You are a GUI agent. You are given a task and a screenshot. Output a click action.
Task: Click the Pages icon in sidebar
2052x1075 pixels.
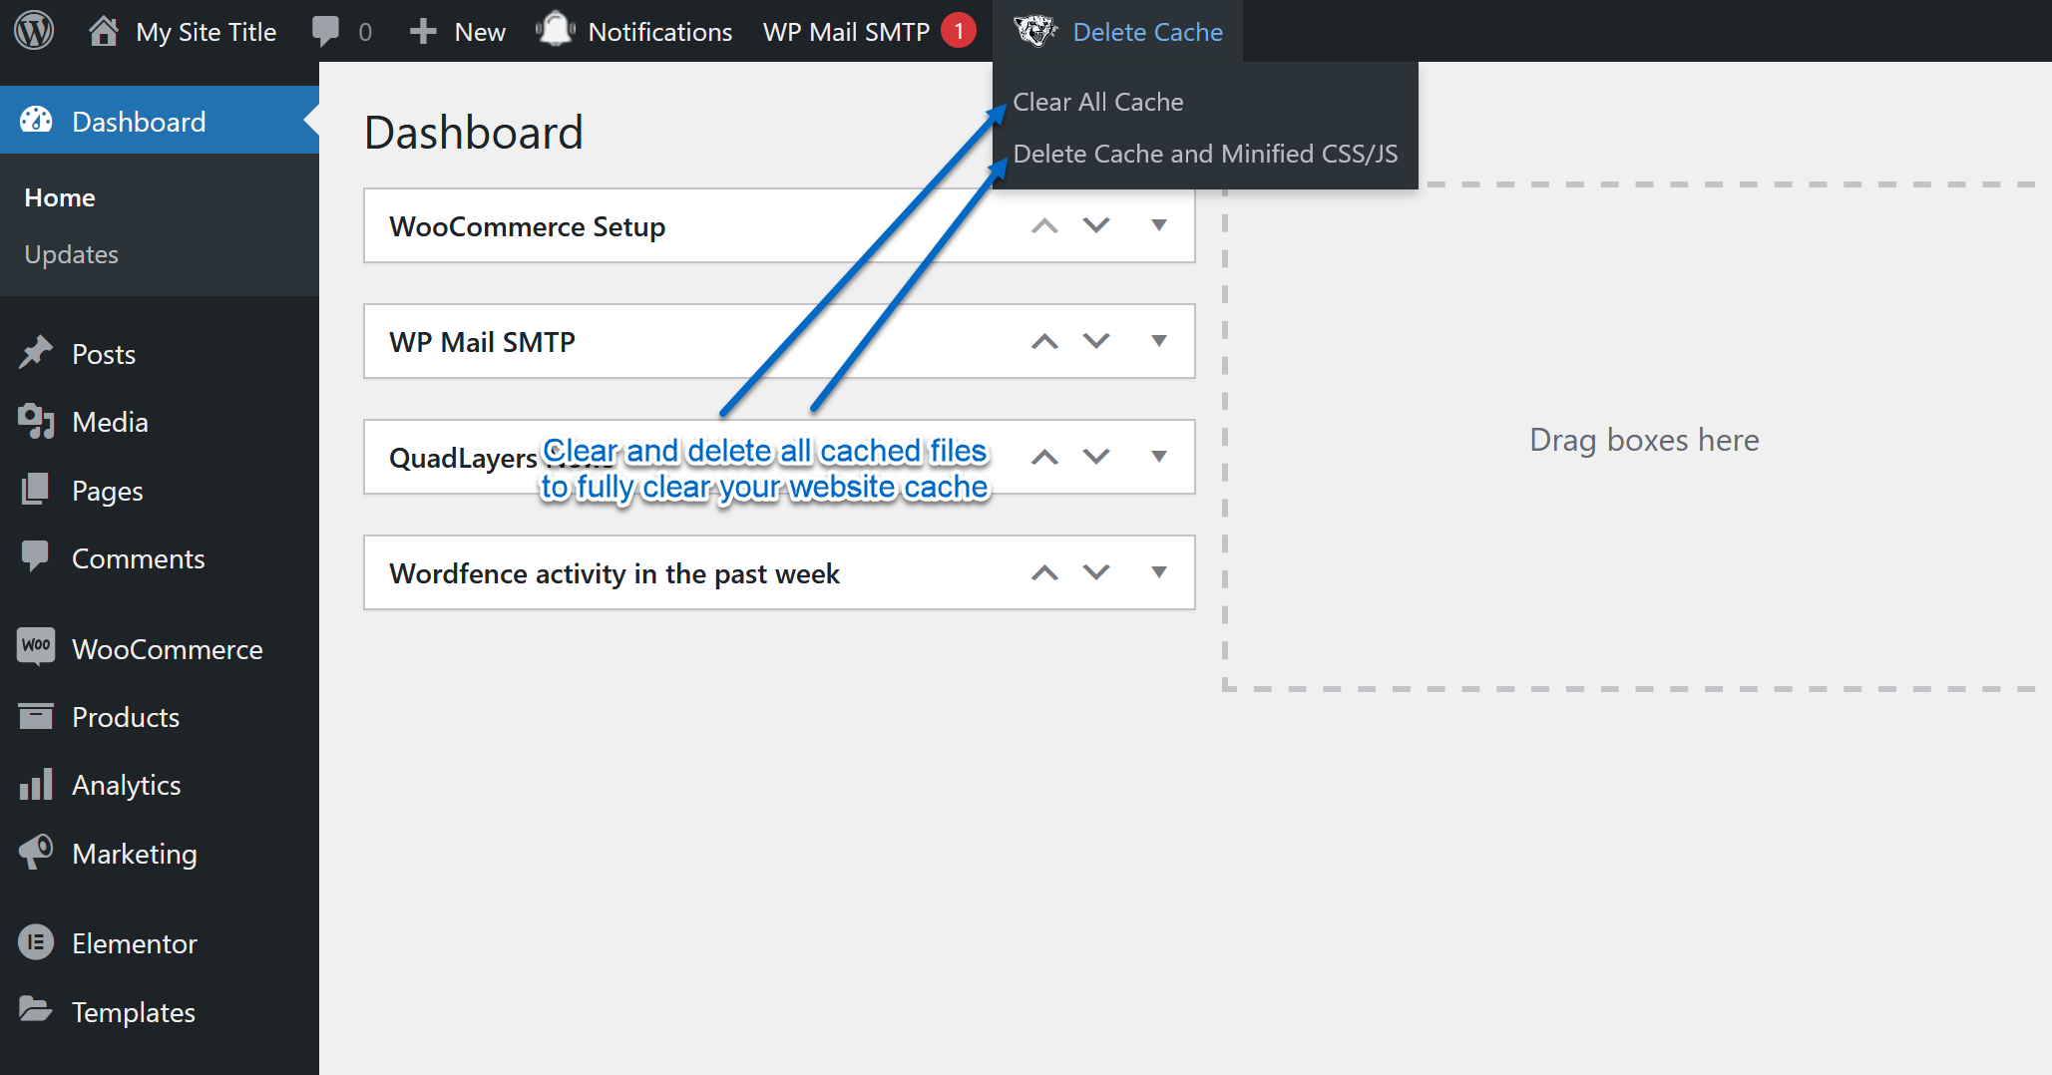(36, 490)
